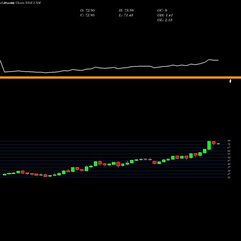Click the high price value 'H: 73.98'
Viewport: 241px width, 241px height.
[126, 11]
